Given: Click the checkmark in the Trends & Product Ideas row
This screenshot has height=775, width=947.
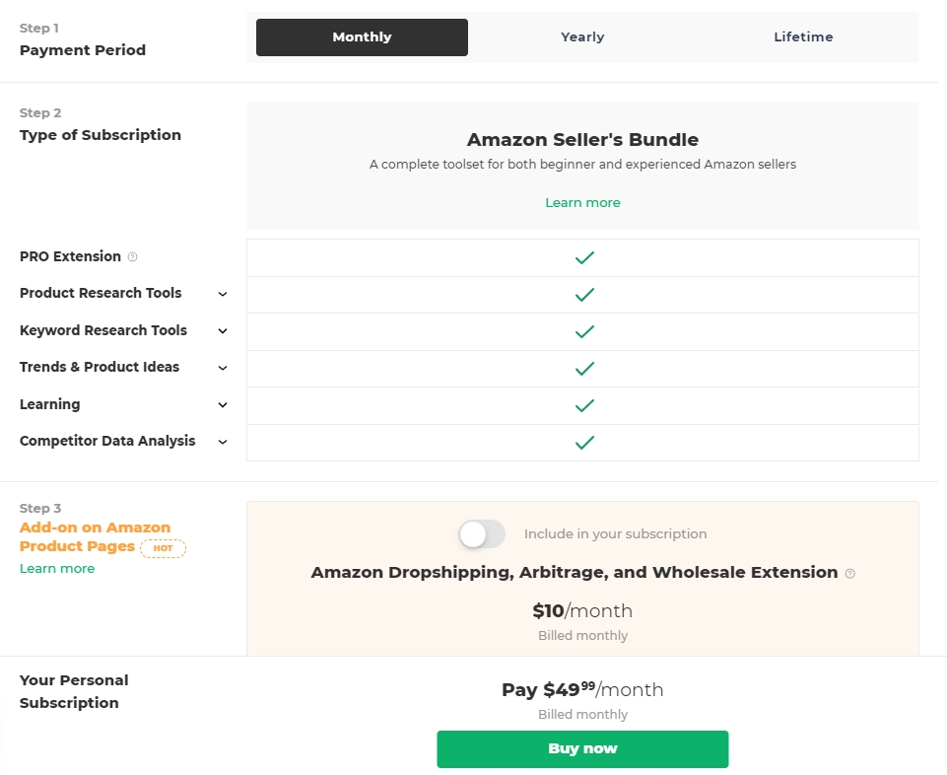Looking at the screenshot, I should tap(583, 368).
